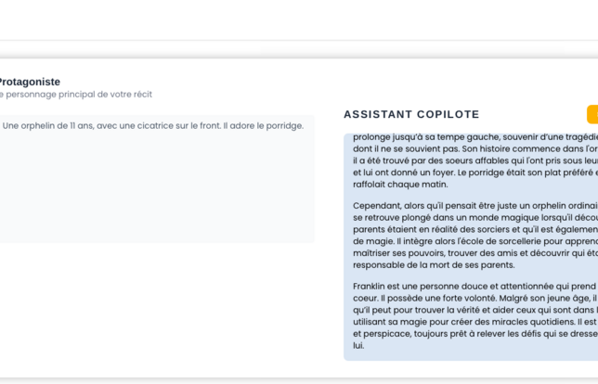
Task: Click the 'Protagoniste' section title
Action: click(30, 82)
